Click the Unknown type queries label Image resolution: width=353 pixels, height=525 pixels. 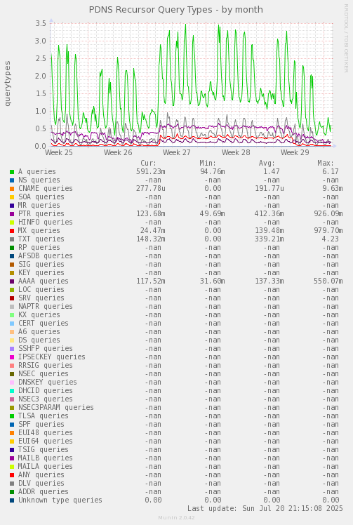click(x=60, y=500)
